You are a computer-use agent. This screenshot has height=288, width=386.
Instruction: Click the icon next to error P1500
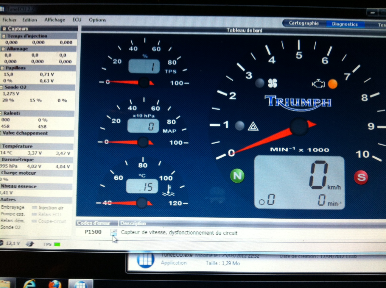113,232
